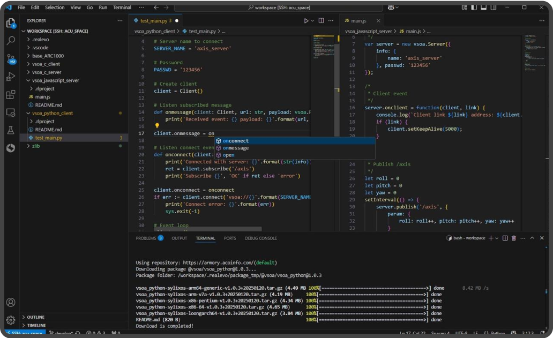Create a new terminal with plus icon

click(491, 238)
